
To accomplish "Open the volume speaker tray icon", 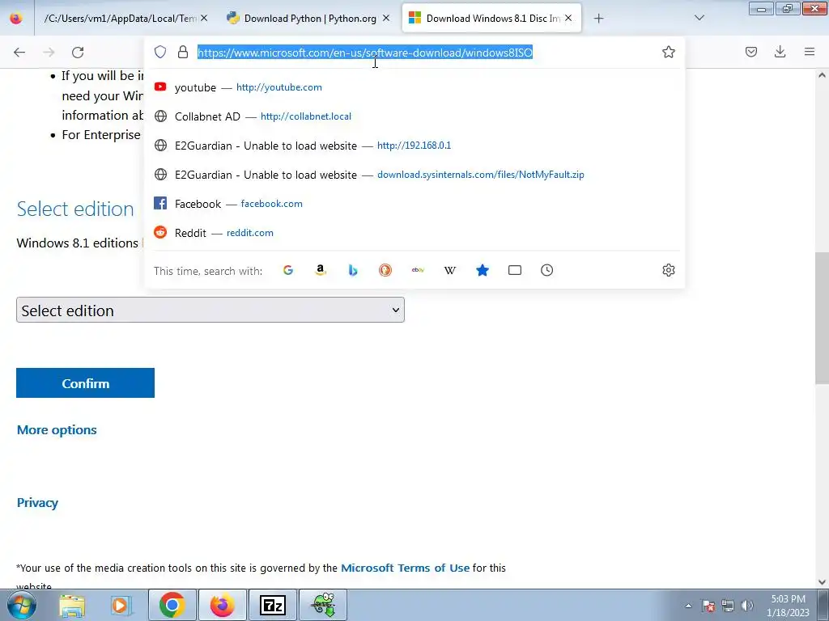I will pos(746,606).
